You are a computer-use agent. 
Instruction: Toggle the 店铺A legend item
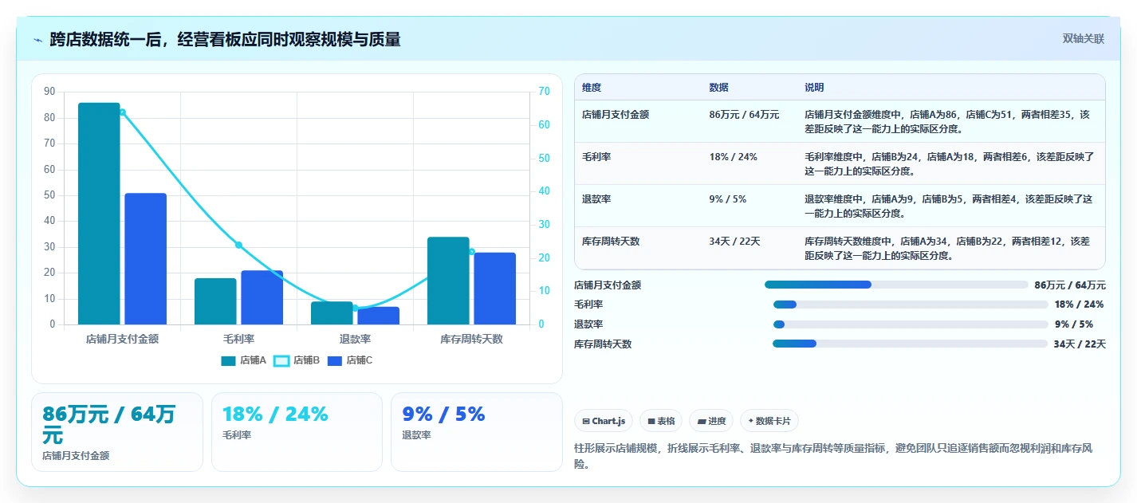tap(244, 360)
